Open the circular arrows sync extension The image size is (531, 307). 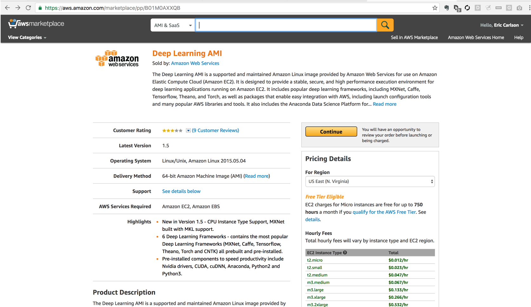point(467,8)
